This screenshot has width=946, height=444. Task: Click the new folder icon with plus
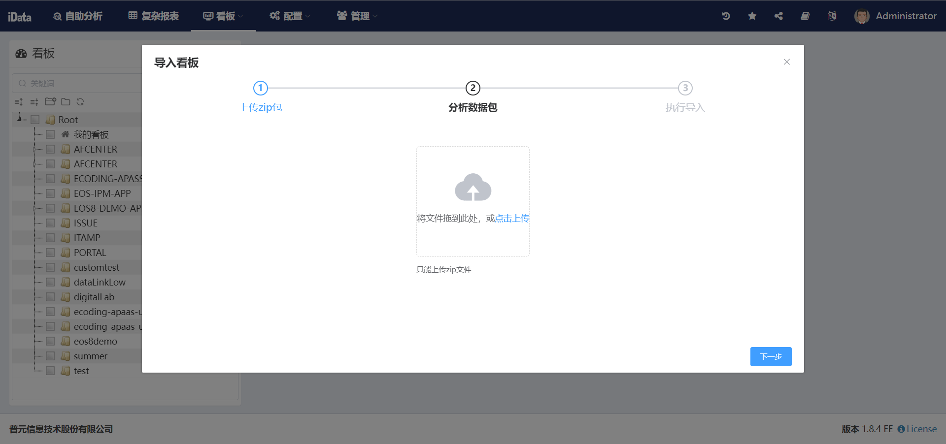pos(50,102)
